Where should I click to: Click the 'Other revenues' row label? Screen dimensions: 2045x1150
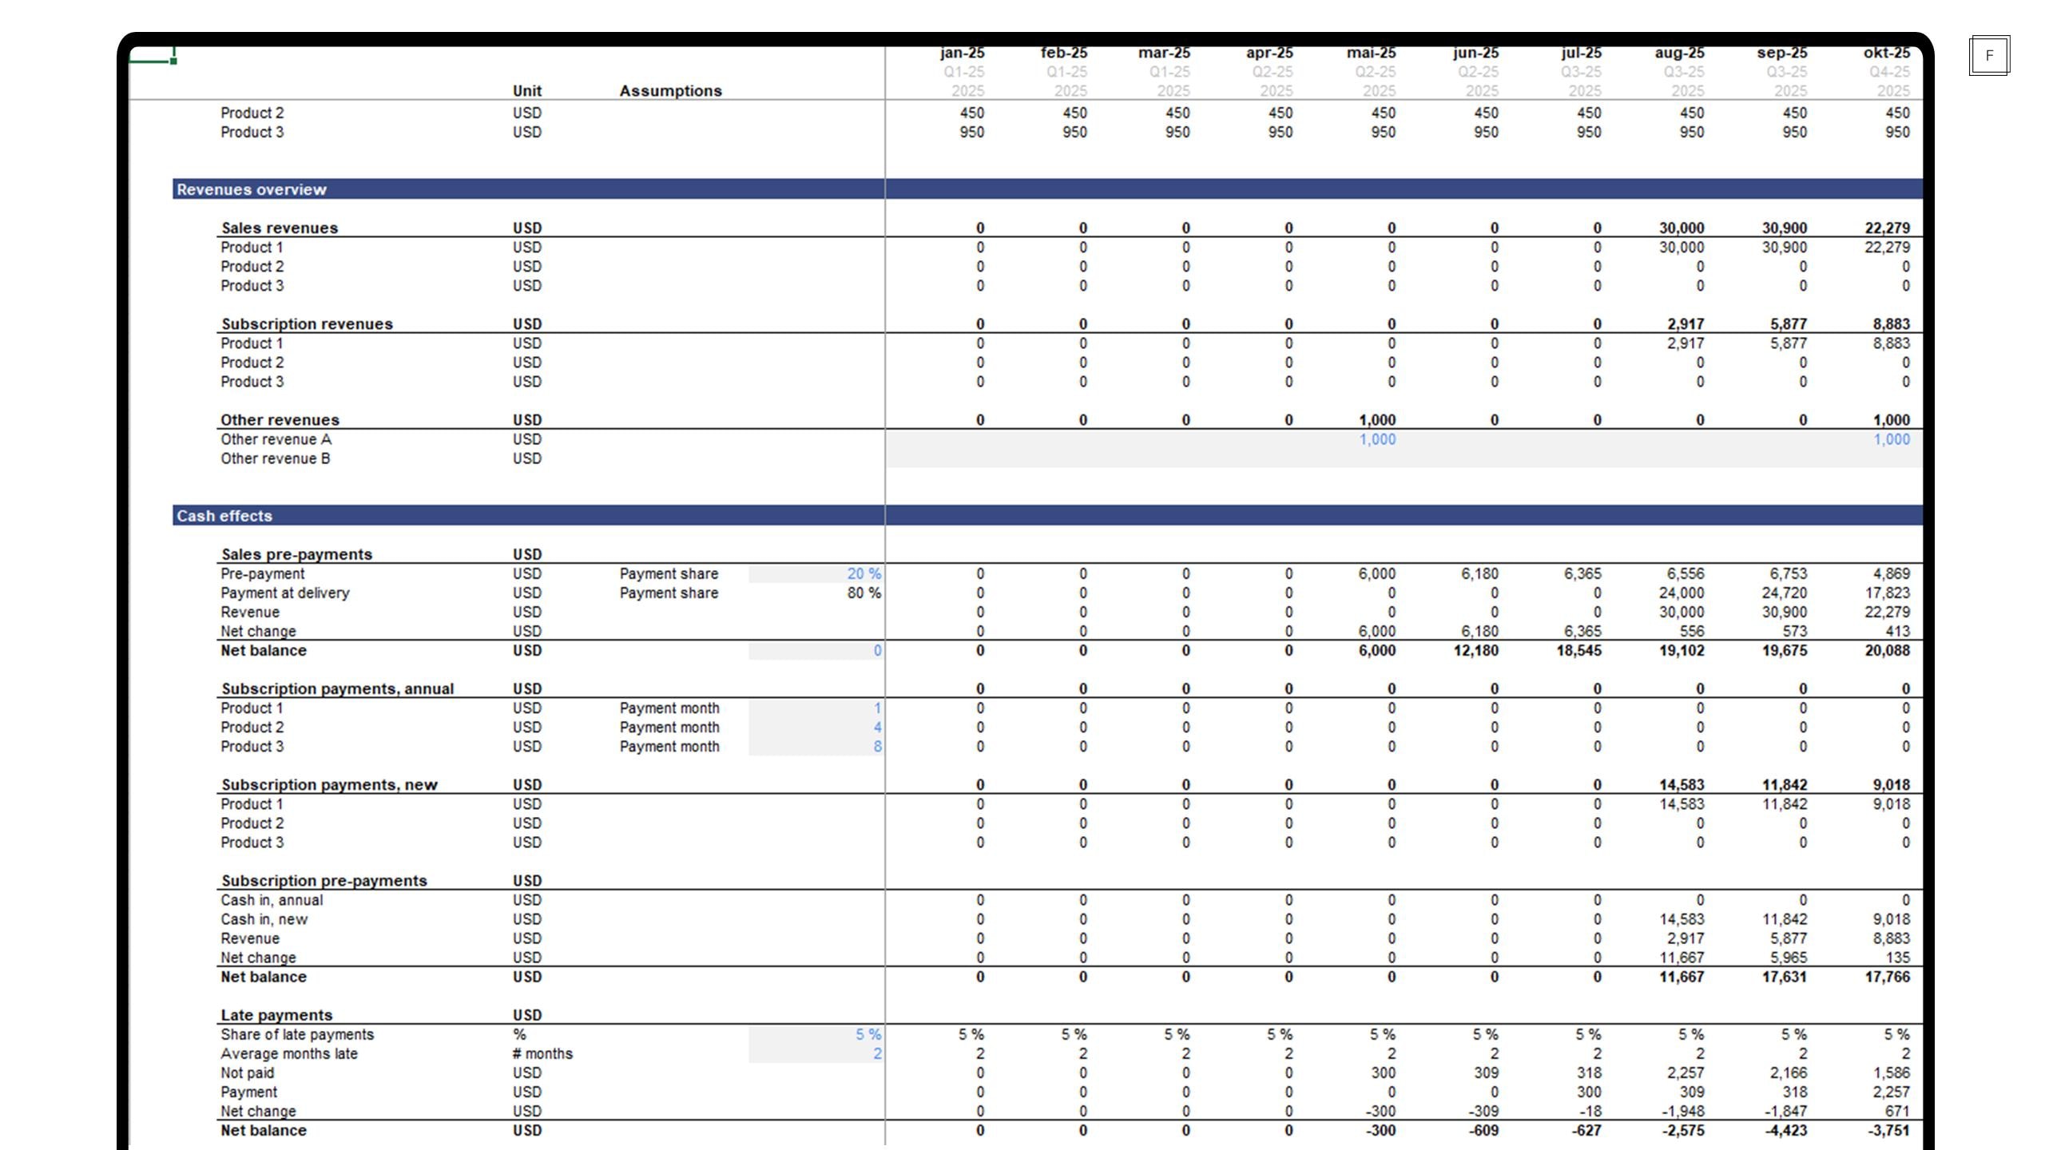pos(280,419)
